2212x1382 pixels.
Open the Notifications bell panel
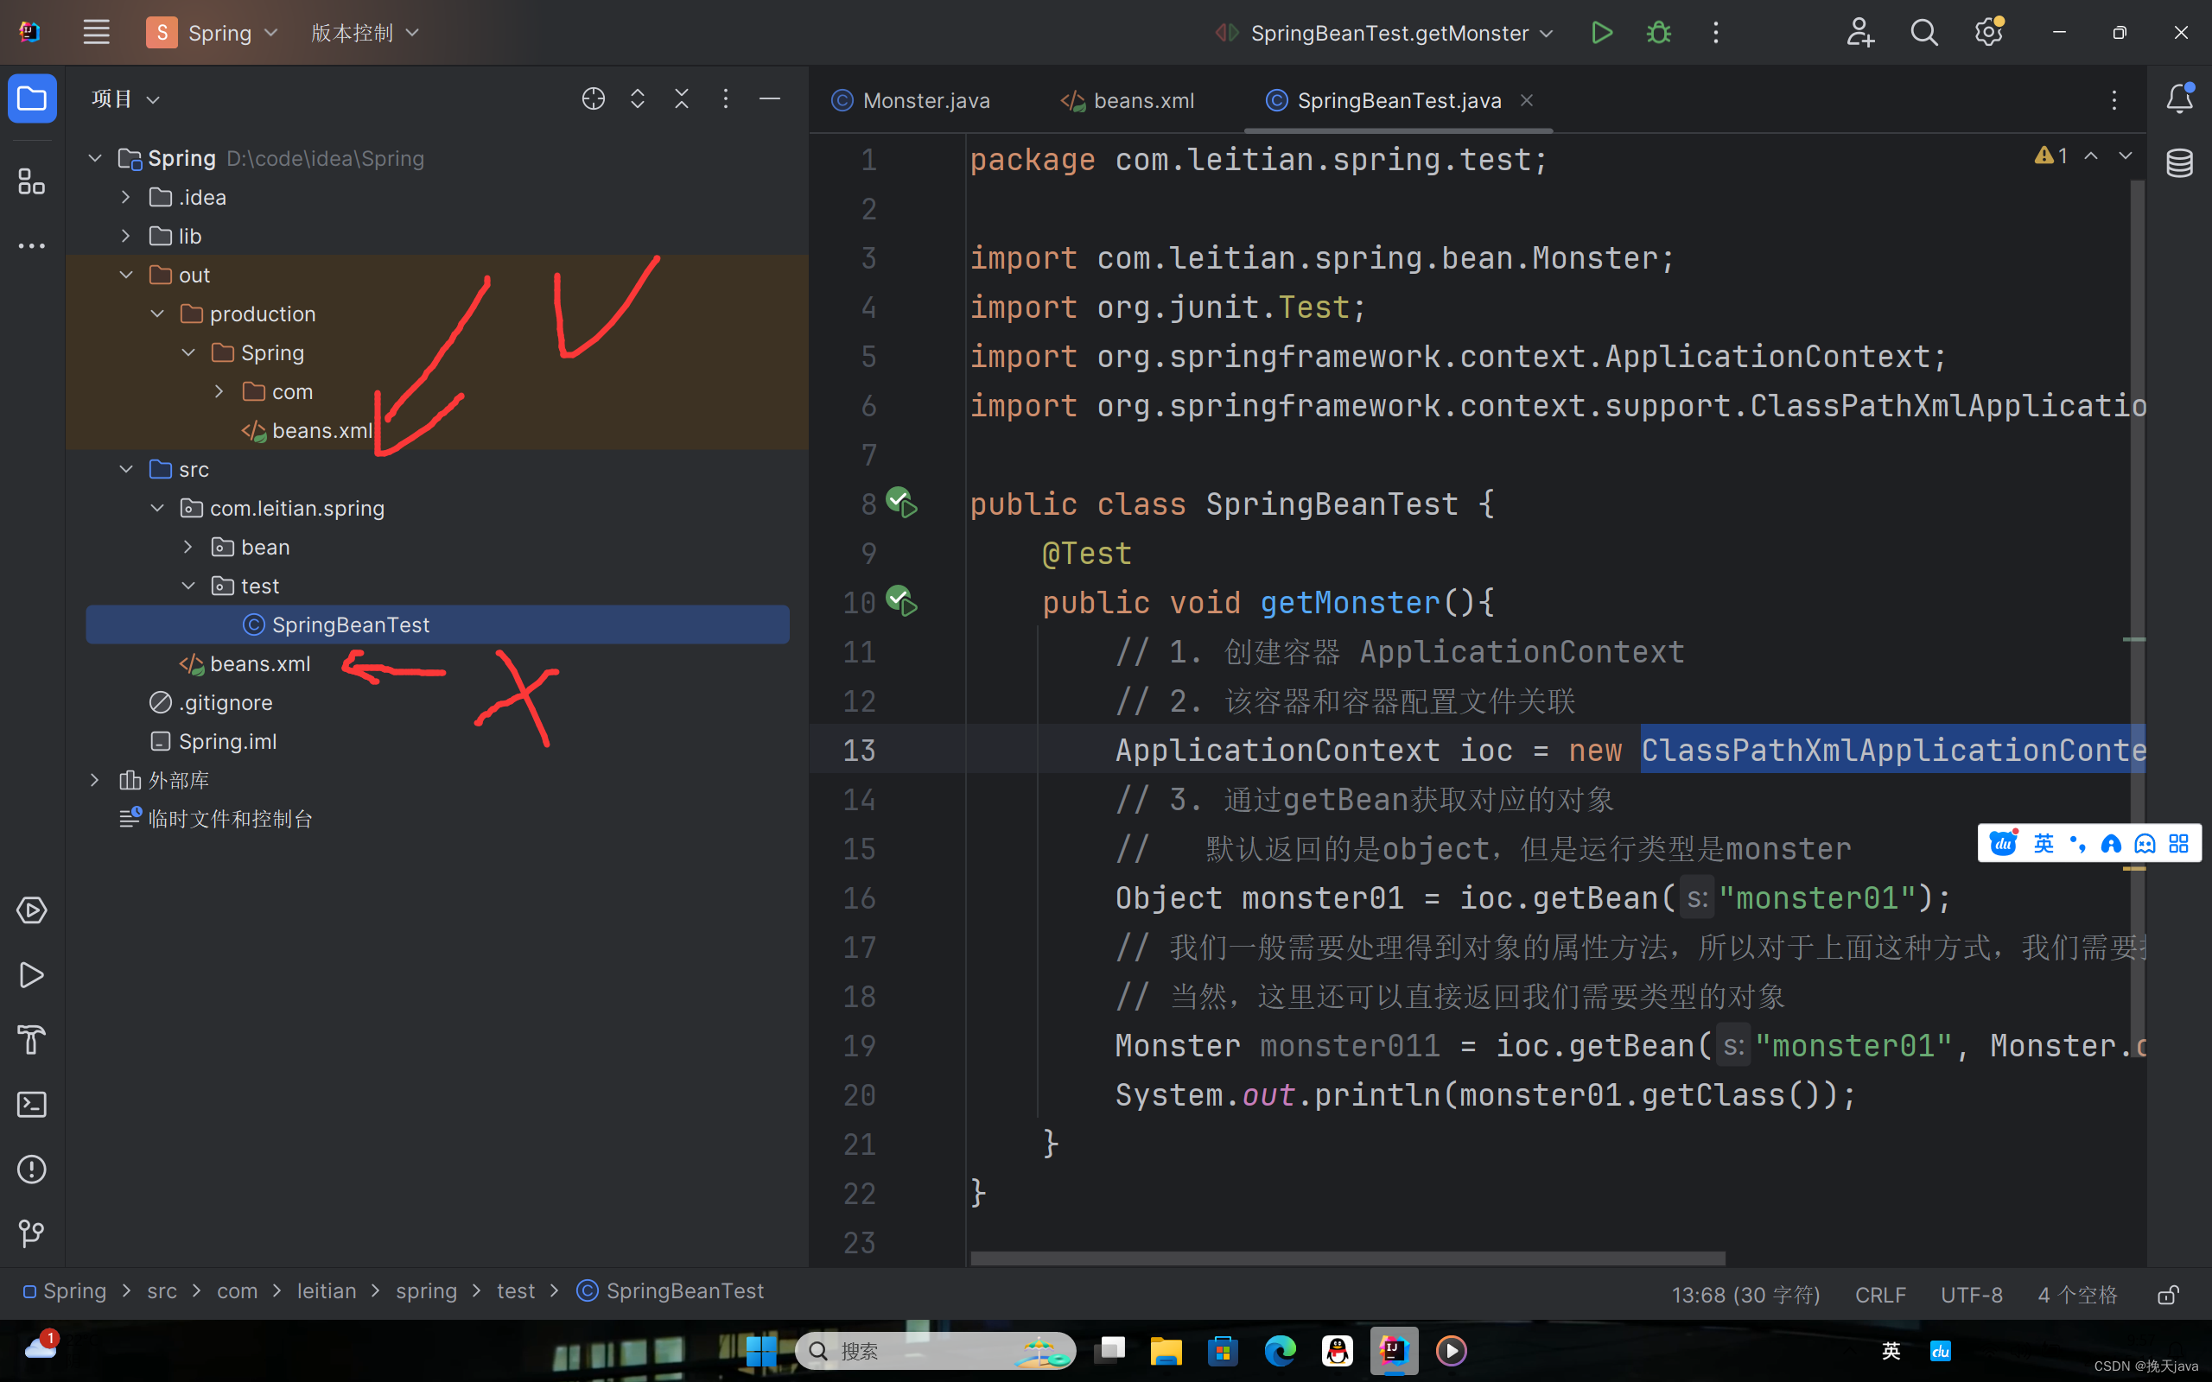tap(2179, 98)
